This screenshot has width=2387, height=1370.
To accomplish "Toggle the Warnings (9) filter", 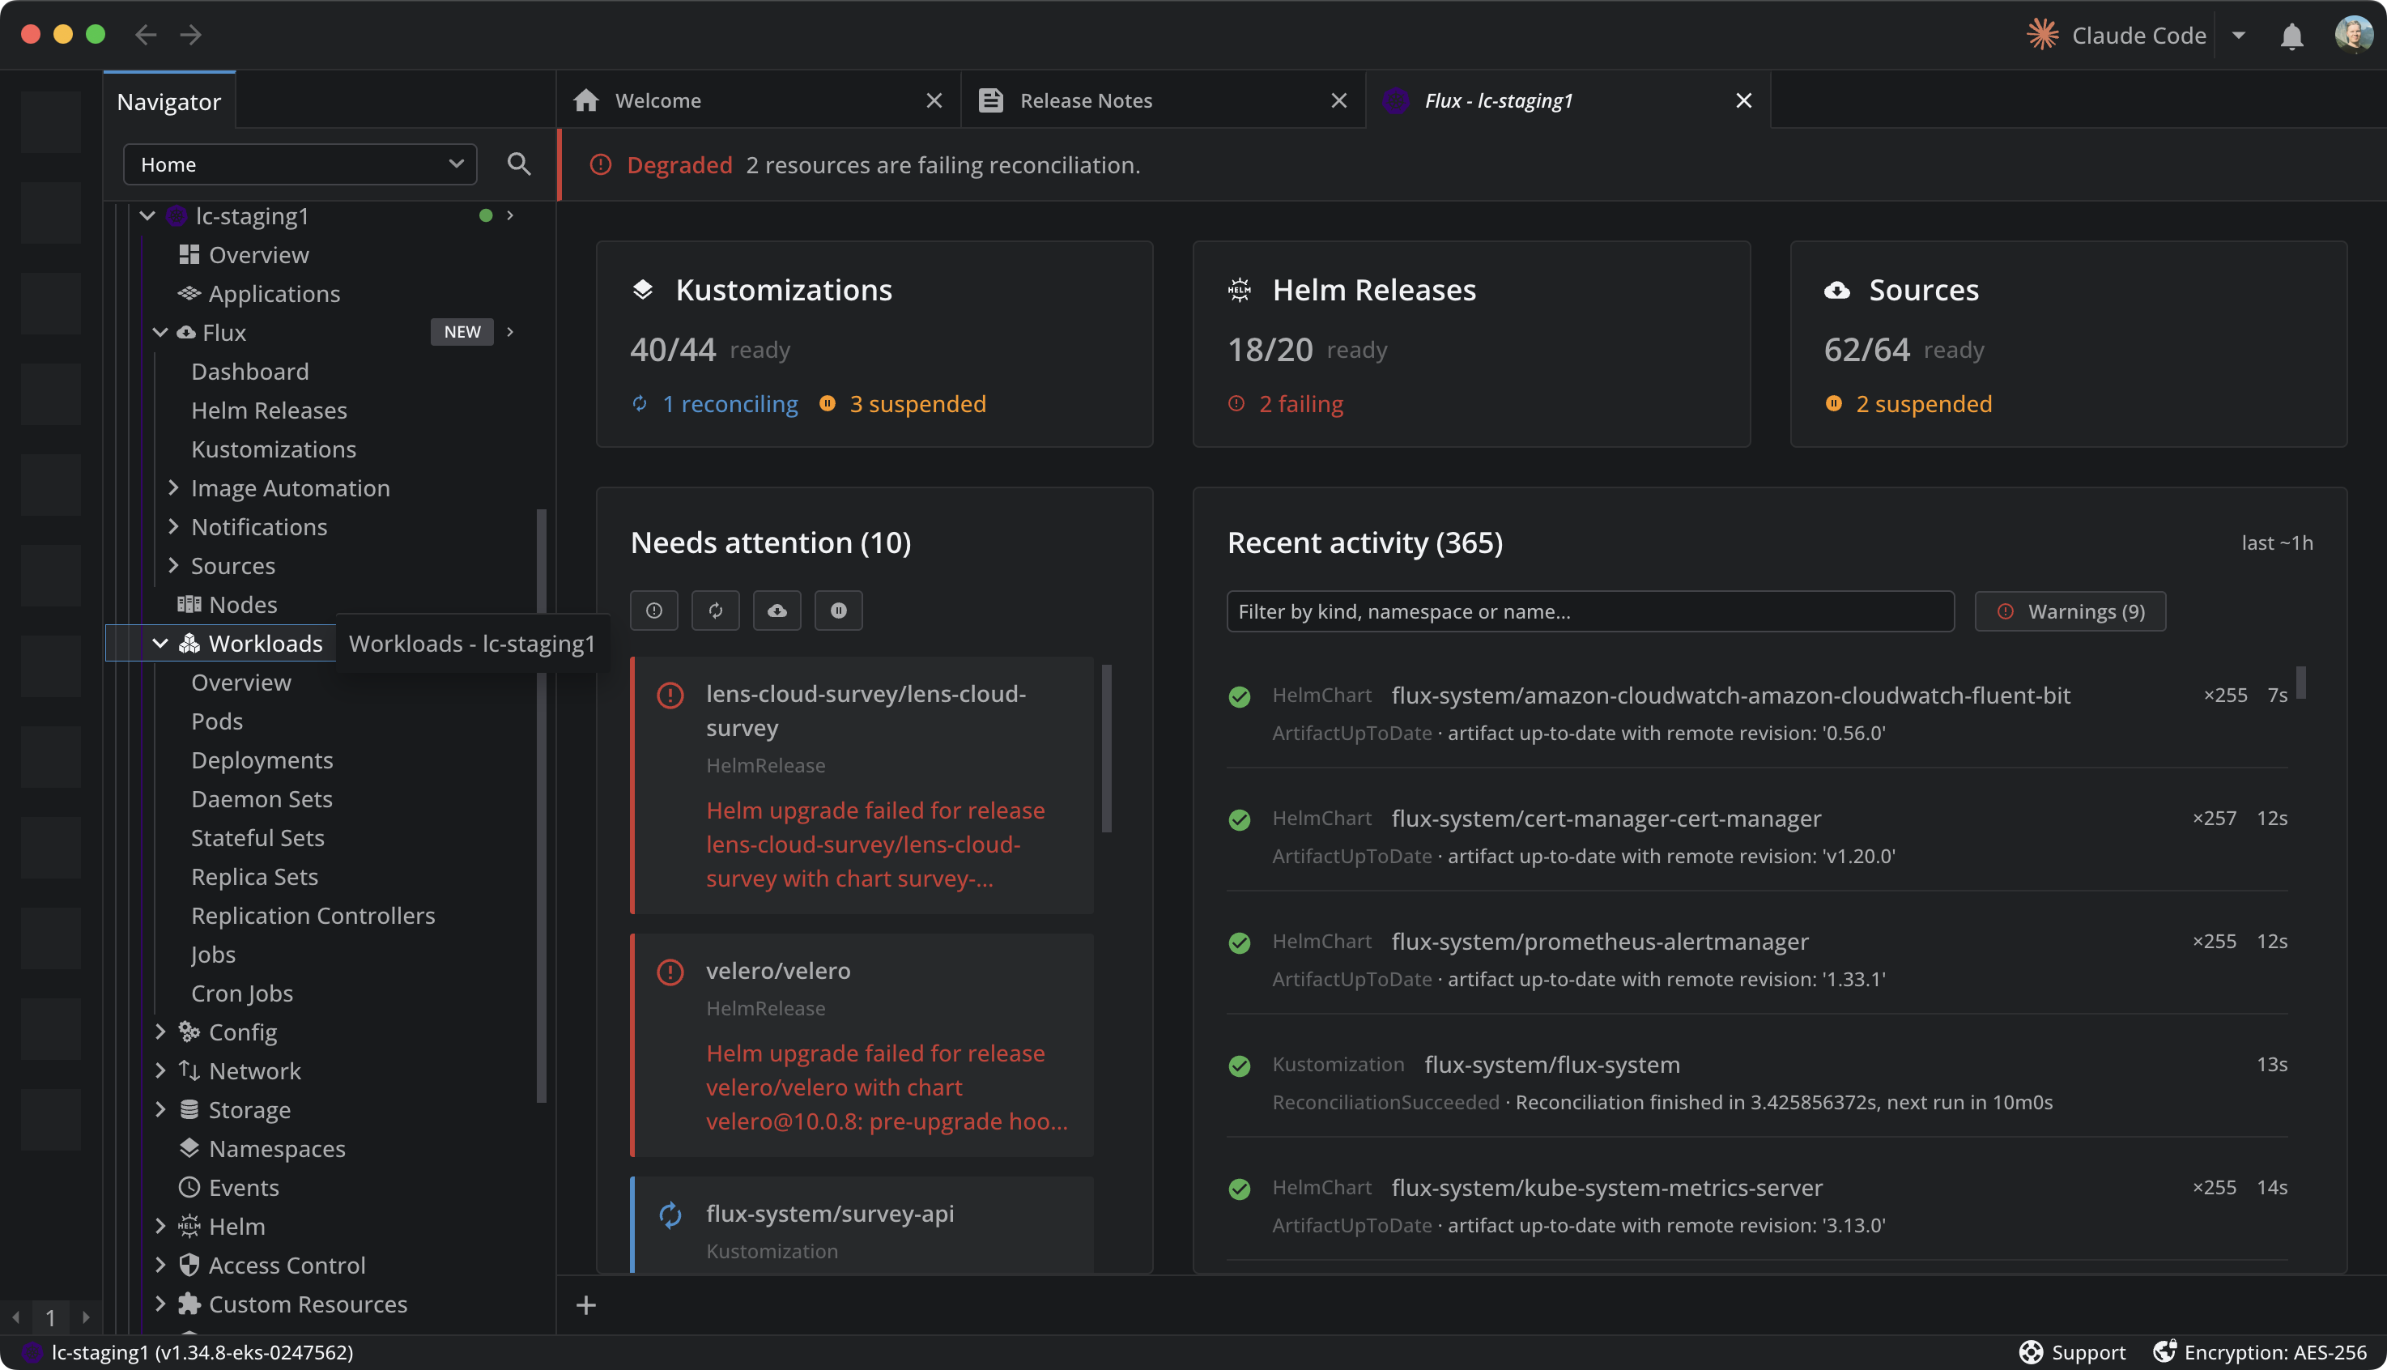I will pyautogui.click(x=2070, y=611).
